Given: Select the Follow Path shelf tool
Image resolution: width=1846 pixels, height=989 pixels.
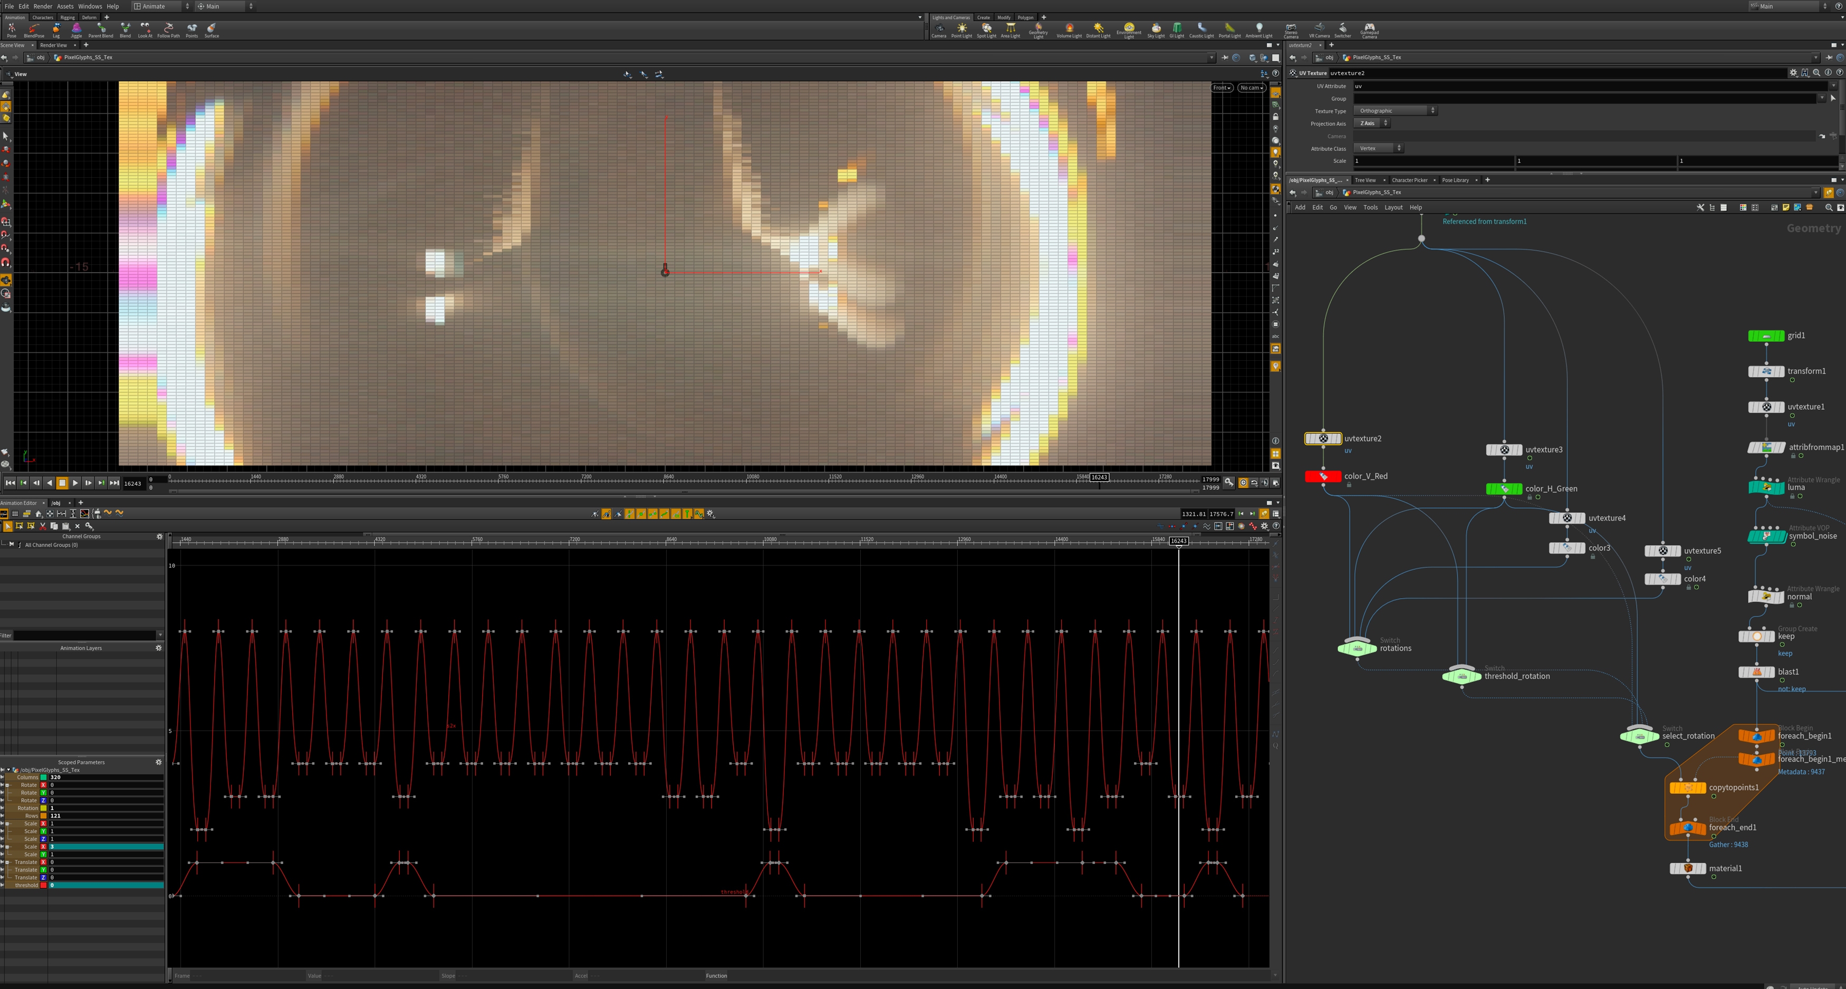Looking at the screenshot, I should pos(168,30).
